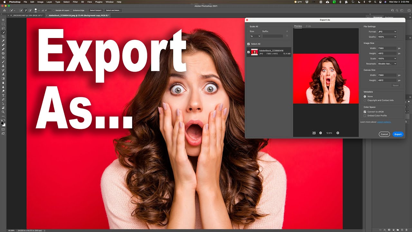Select the Hand tool
The image size is (412, 232).
pyautogui.click(x=4, y=108)
